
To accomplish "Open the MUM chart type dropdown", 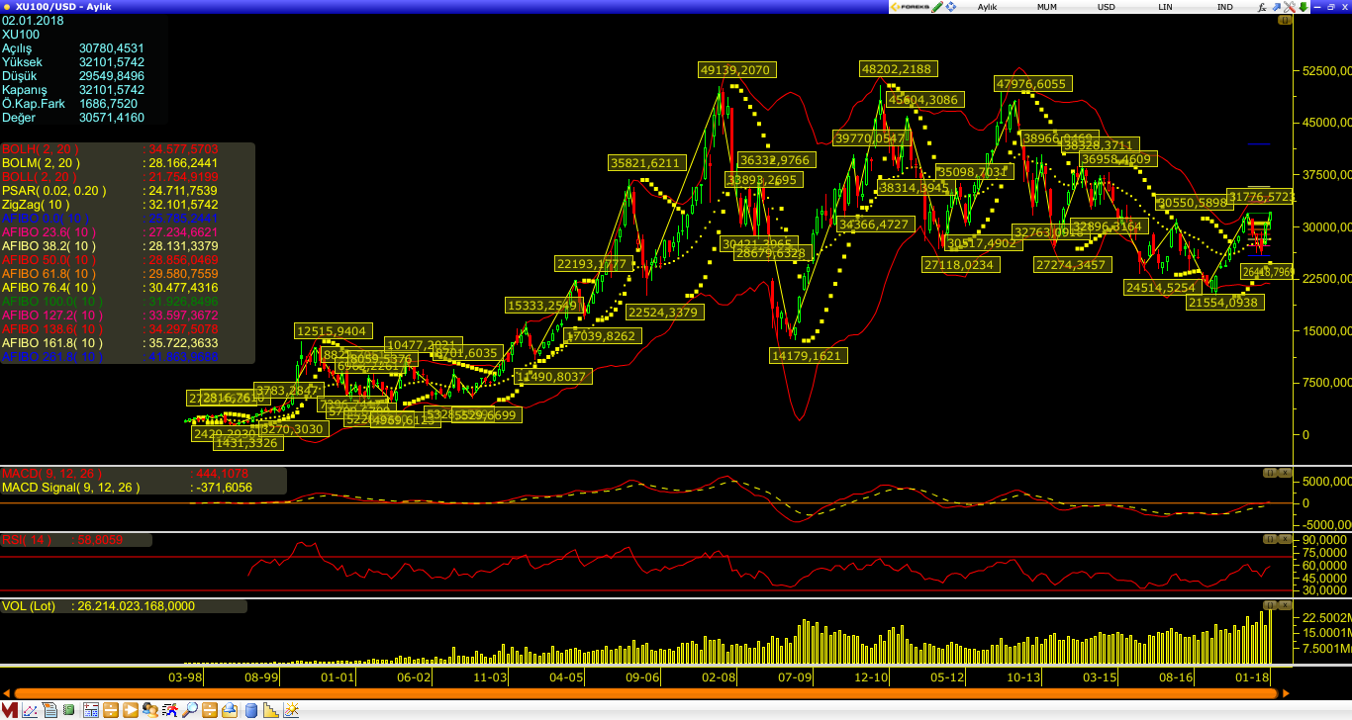I will pyautogui.click(x=1046, y=7).
